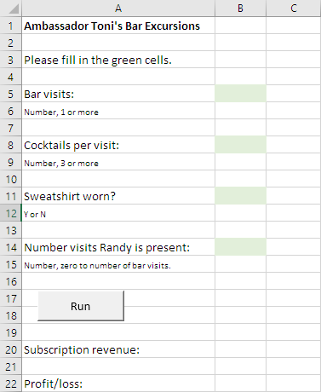The width and height of the screenshot is (321, 392).
Task: Select the green cell beside Bar visits
Action: [x=241, y=94]
